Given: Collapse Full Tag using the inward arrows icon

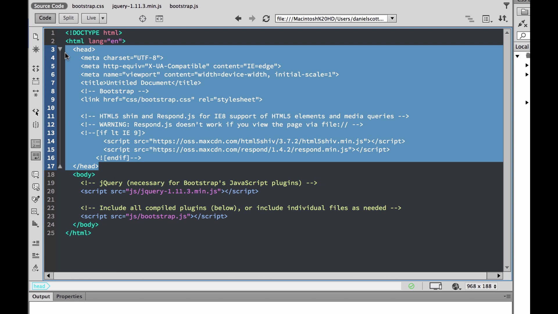Looking at the screenshot, I should [36, 69].
